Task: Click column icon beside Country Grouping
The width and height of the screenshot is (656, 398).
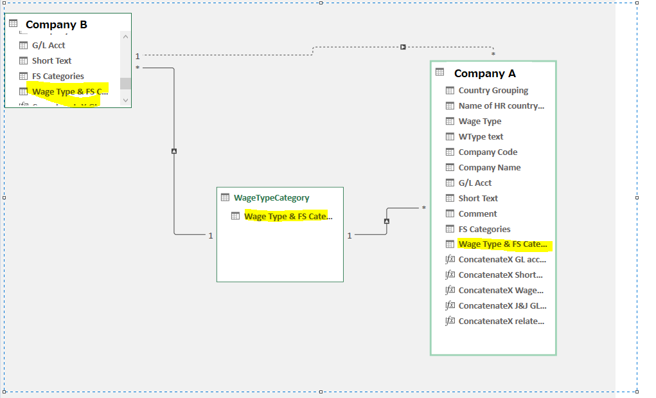Action: pyautogui.click(x=450, y=91)
